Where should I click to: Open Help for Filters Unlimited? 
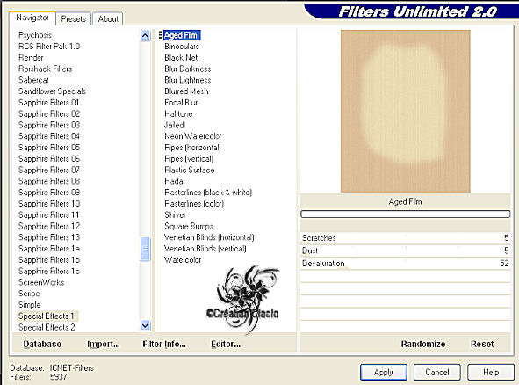pos(491,372)
